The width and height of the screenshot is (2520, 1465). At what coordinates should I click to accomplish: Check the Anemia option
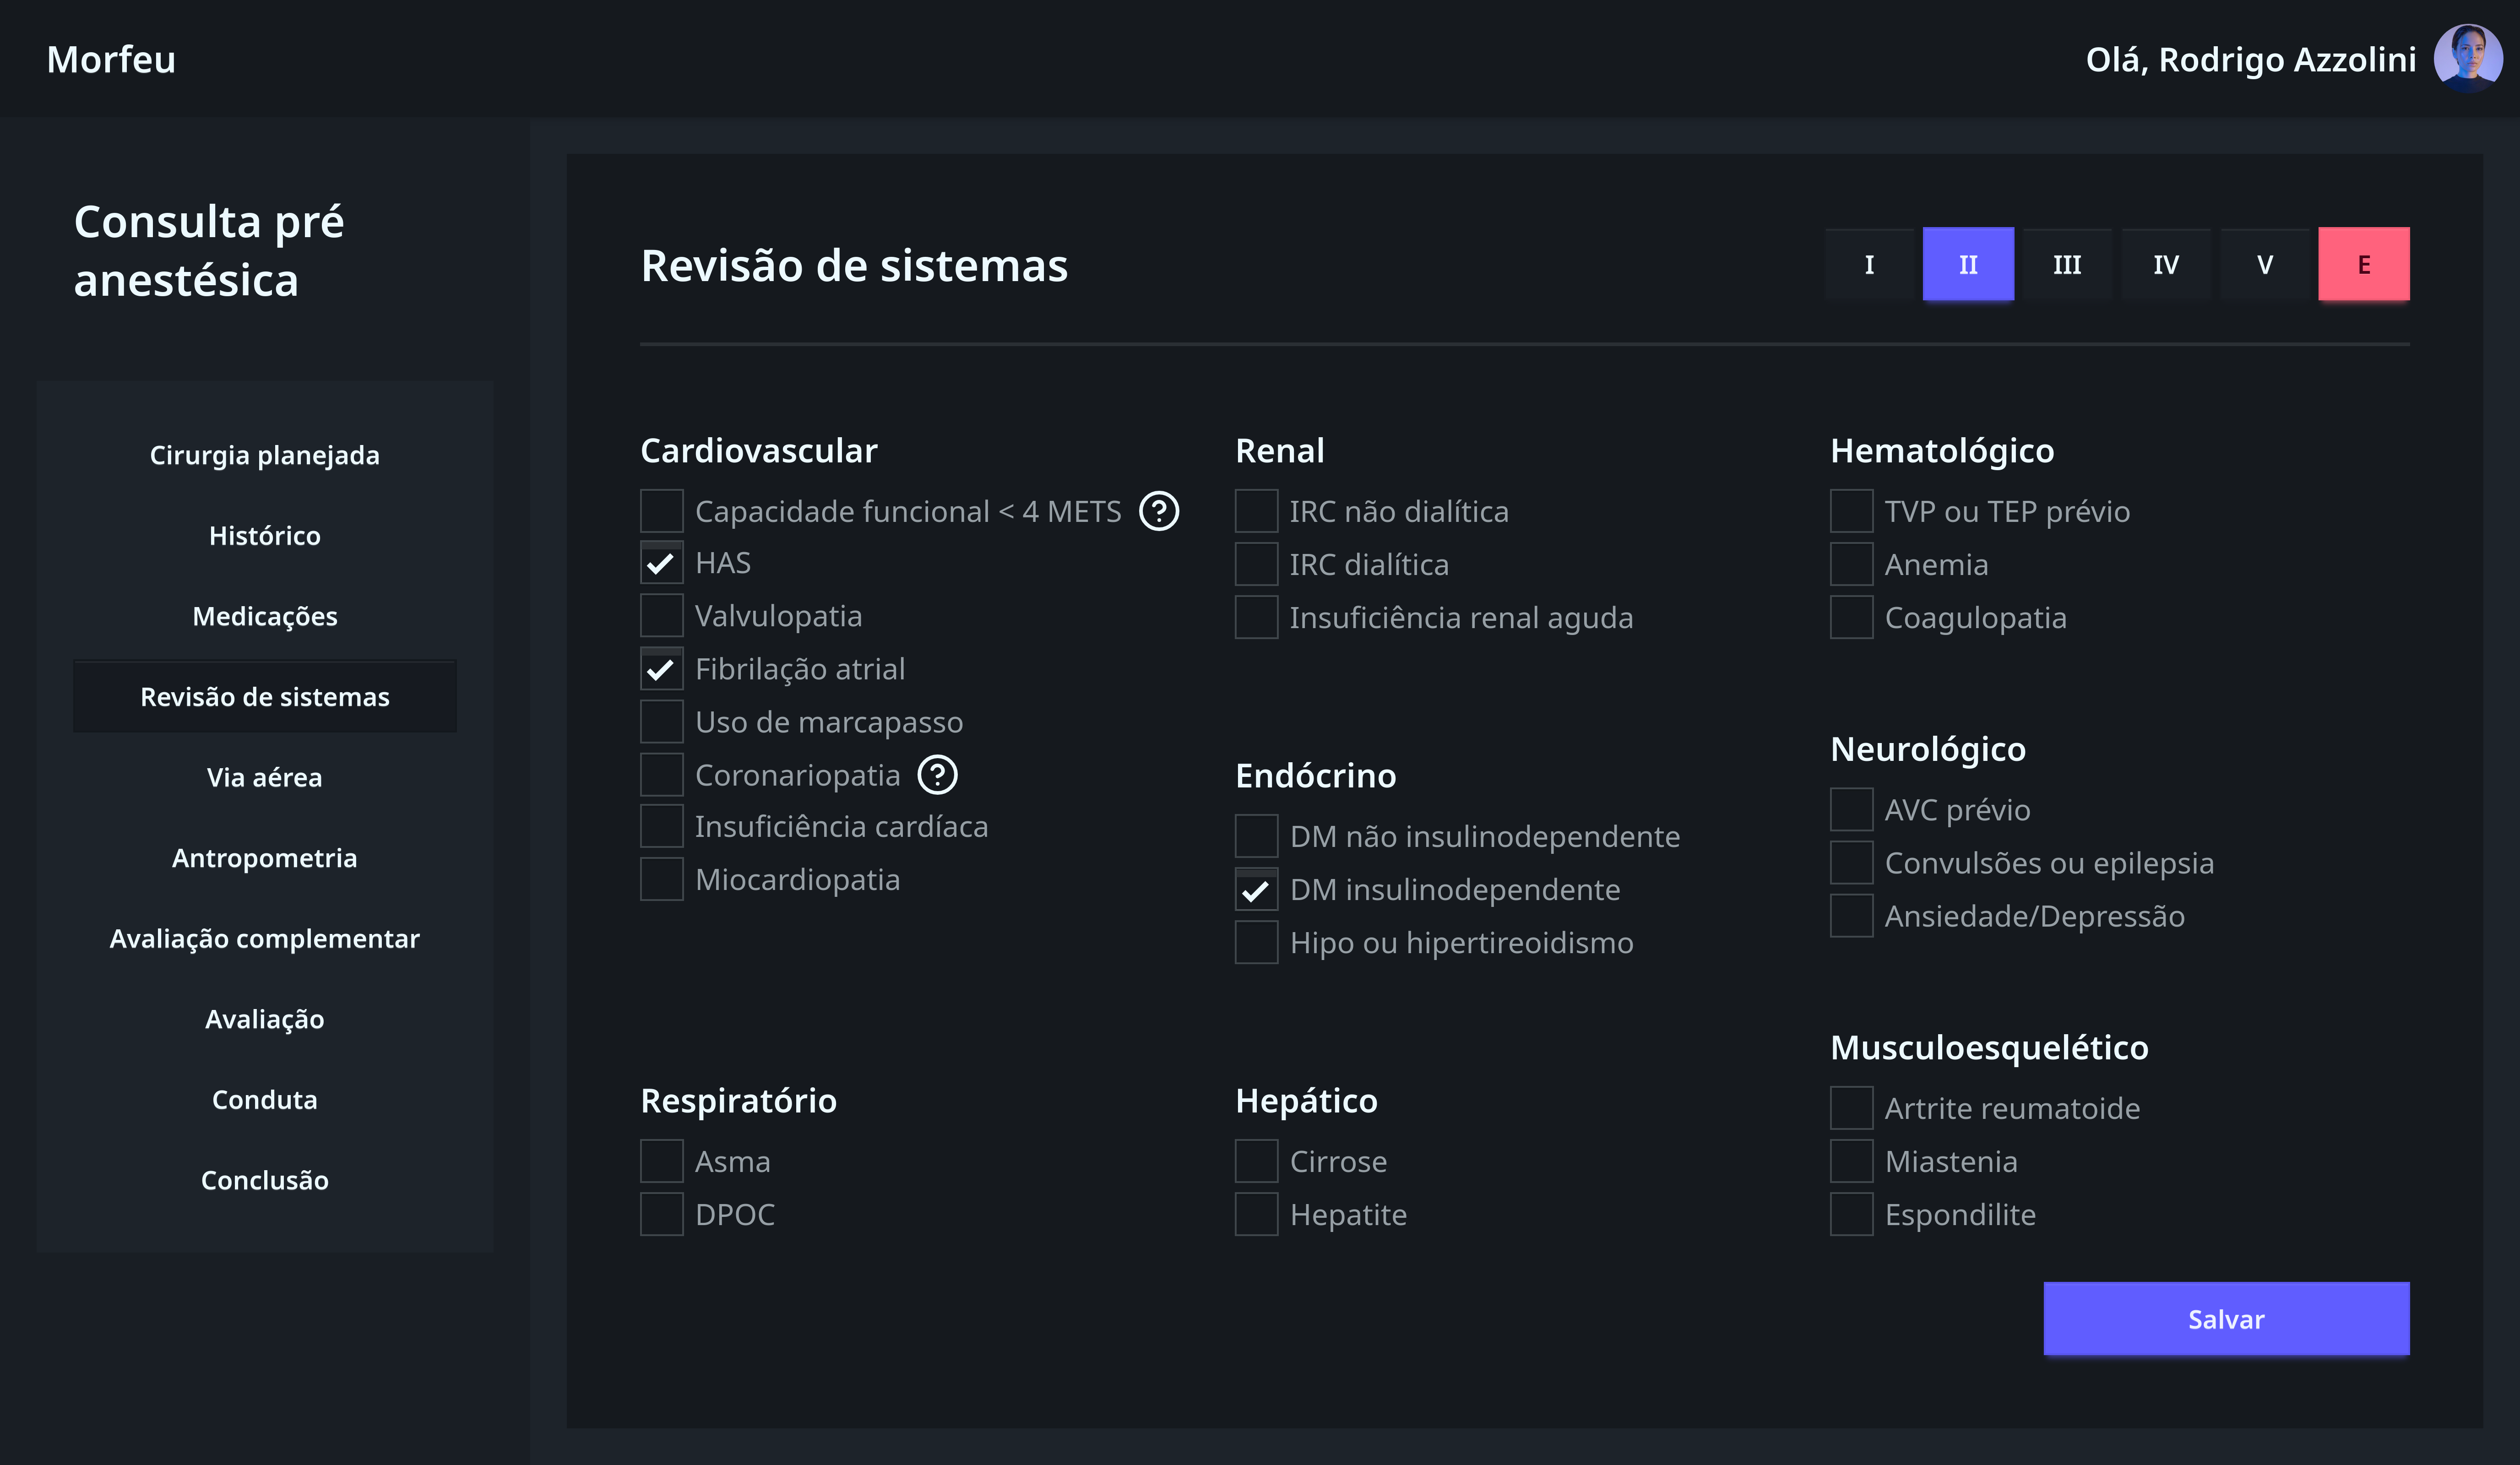point(1850,564)
